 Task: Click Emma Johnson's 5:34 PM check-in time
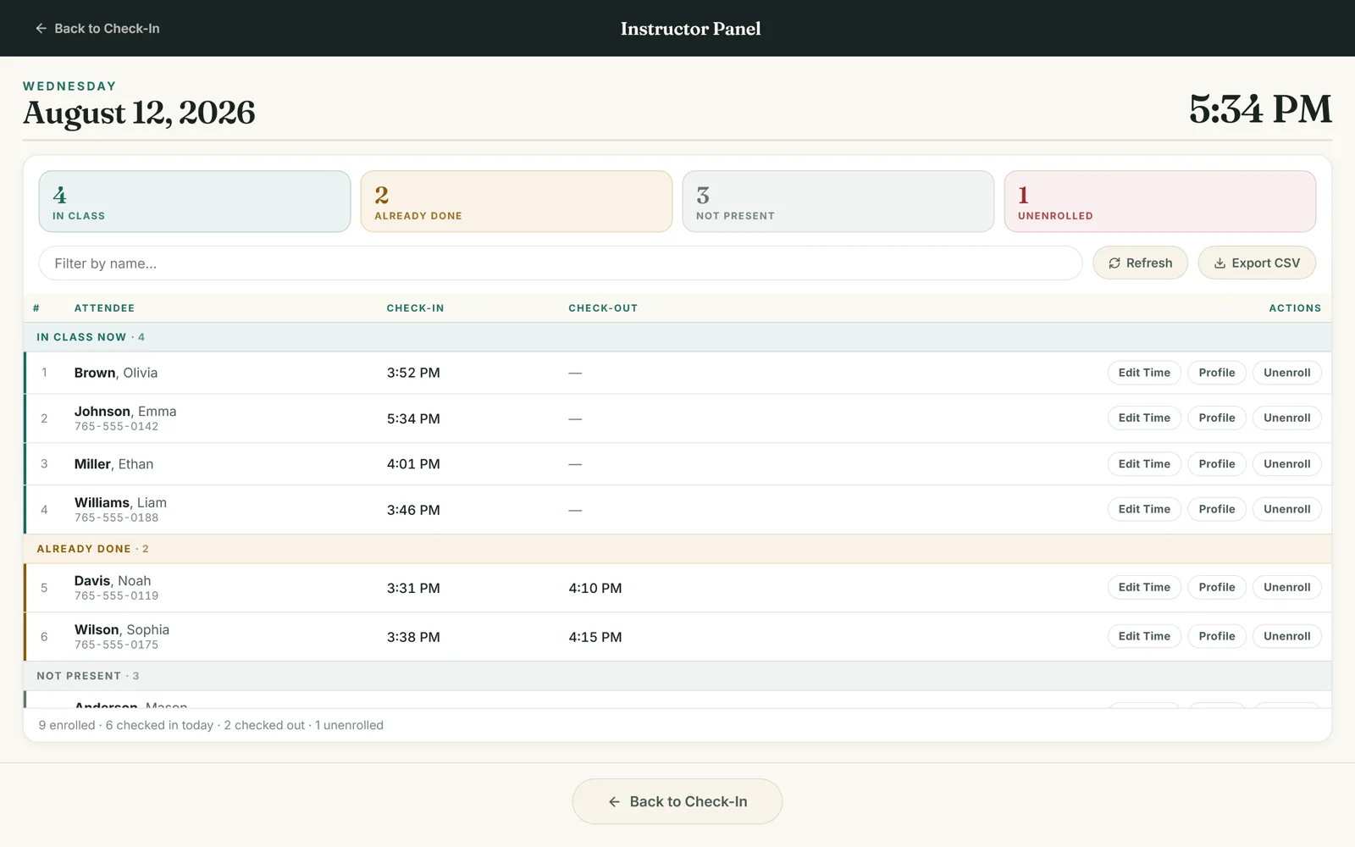pyautogui.click(x=413, y=418)
